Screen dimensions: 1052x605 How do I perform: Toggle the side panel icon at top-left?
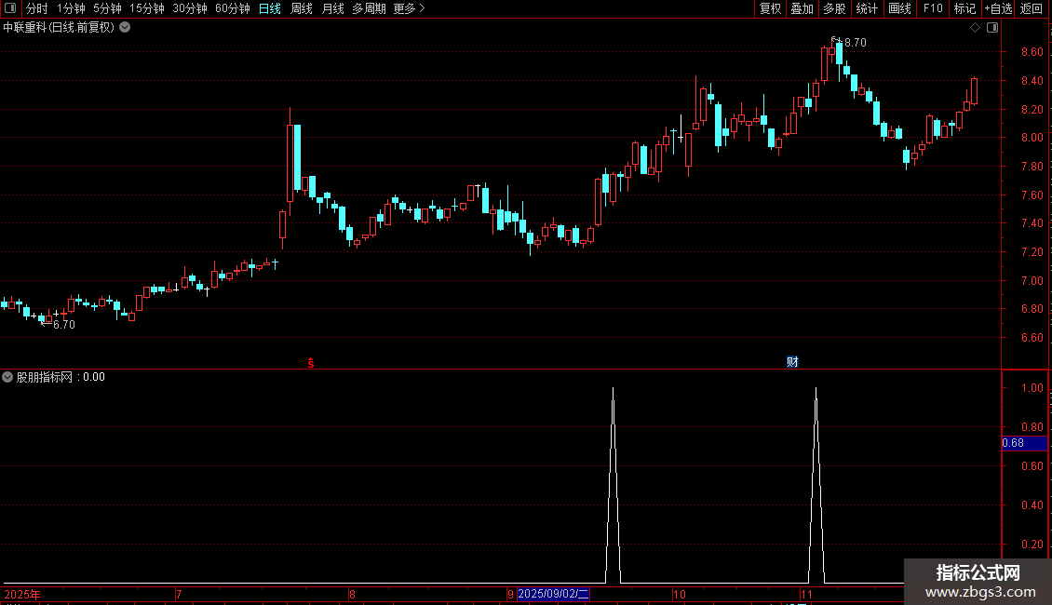[10, 8]
